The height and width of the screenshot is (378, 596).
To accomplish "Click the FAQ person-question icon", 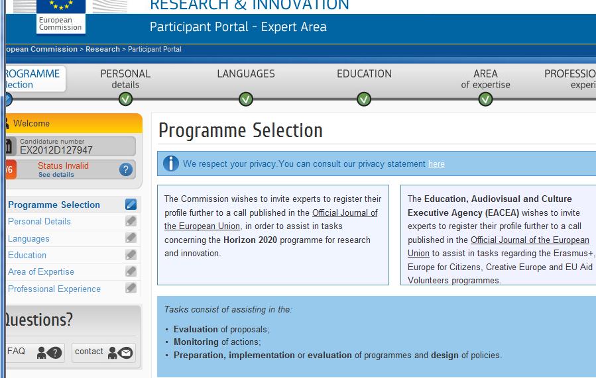I will point(50,353).
